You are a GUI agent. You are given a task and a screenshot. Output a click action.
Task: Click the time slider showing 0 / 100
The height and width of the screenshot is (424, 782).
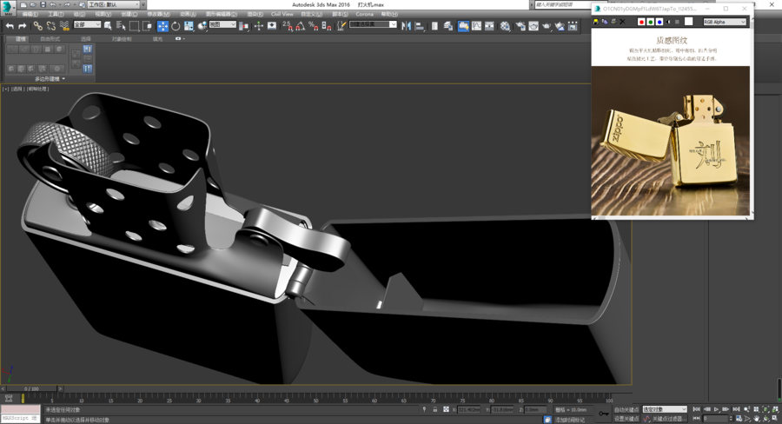pos(31,388)
